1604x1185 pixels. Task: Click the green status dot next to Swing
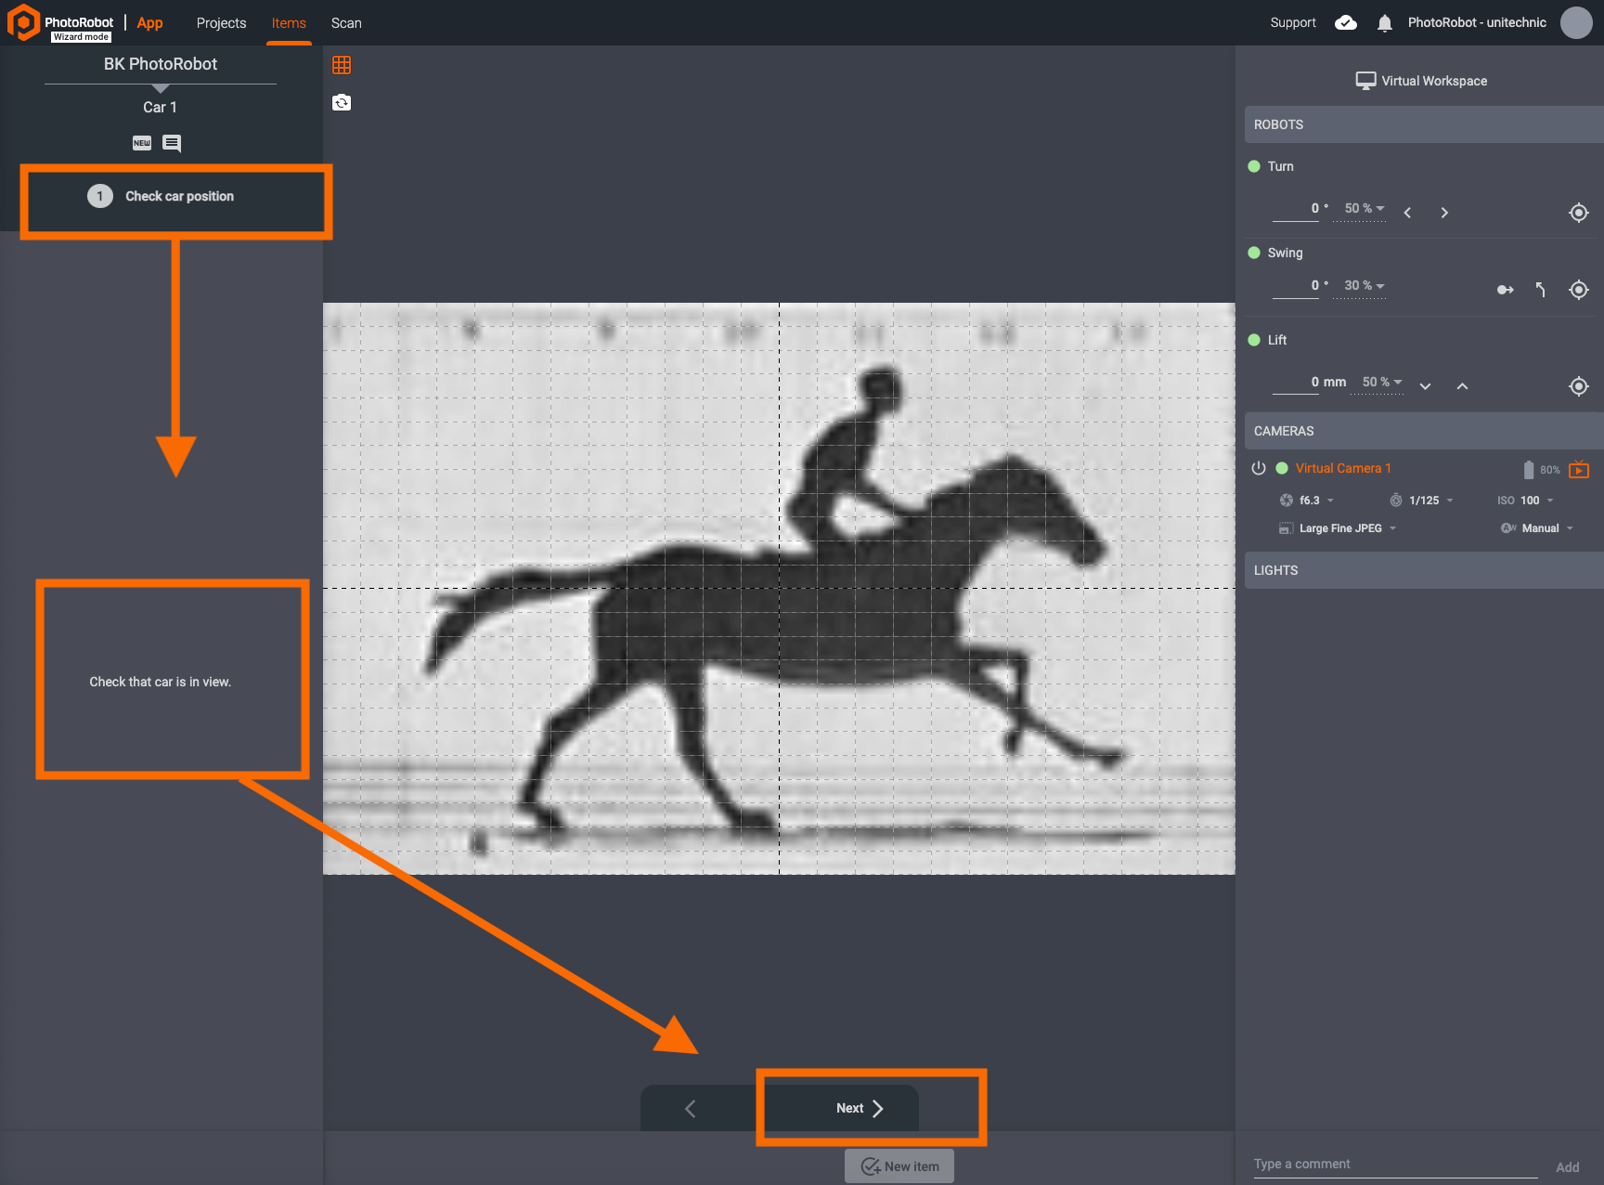pos(1254,252)
